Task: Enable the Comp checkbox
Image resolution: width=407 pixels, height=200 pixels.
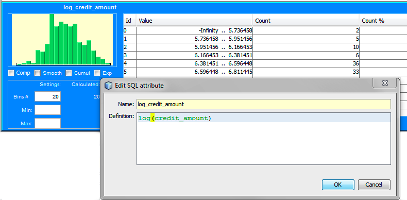Action: [11, 73]
